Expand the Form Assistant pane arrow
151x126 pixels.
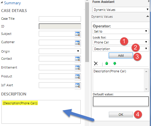[149, 1]
